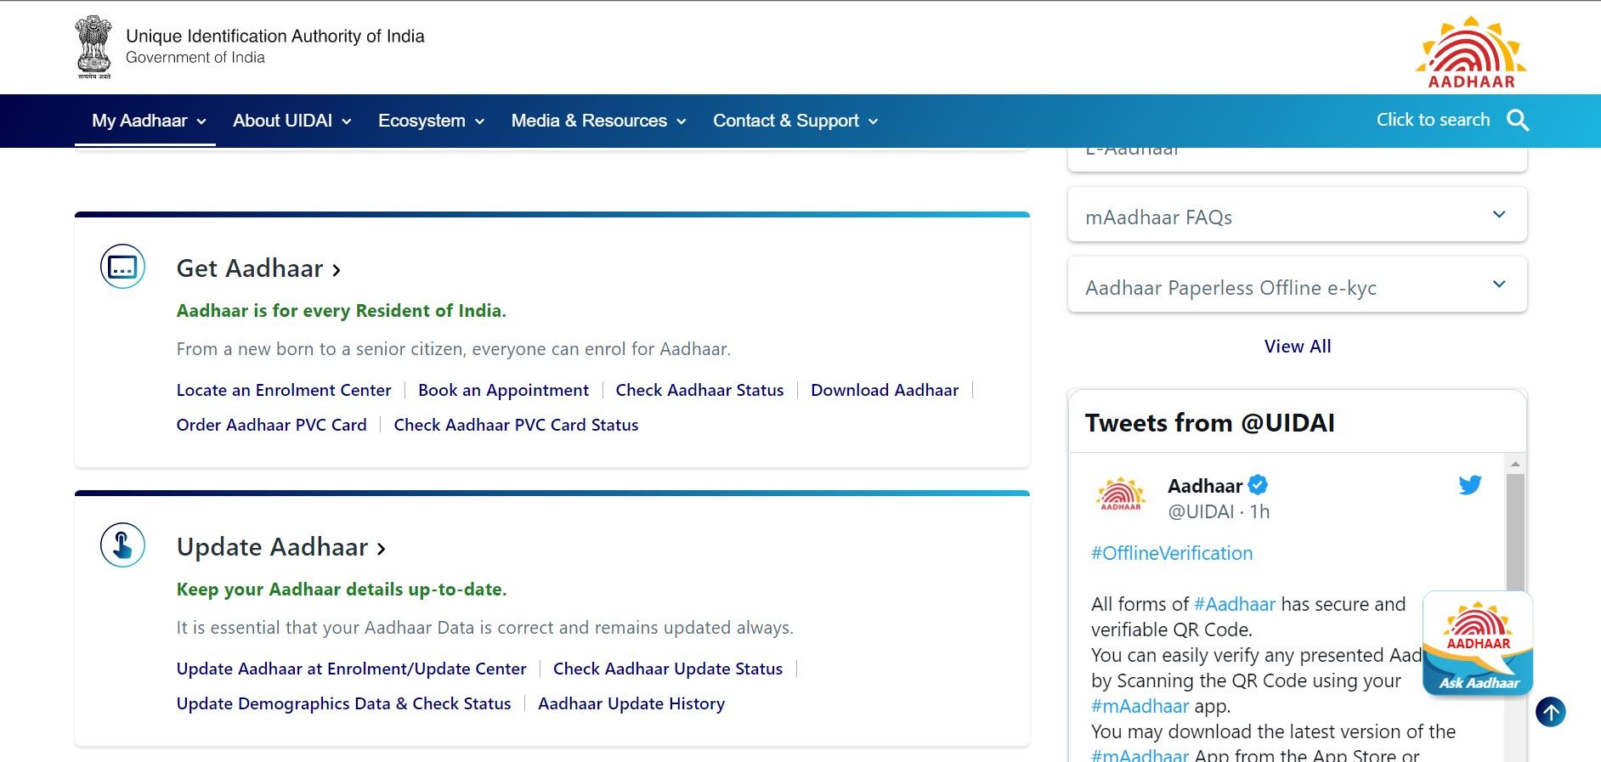Open the Contact & Support menu
Screen dimensions: 1601x762
click(795, 121)
